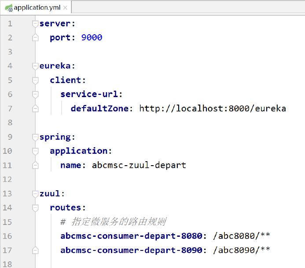The image size is (305, 268).
Task: Collapse the zuul block fold marker
Action: [35, 194]
